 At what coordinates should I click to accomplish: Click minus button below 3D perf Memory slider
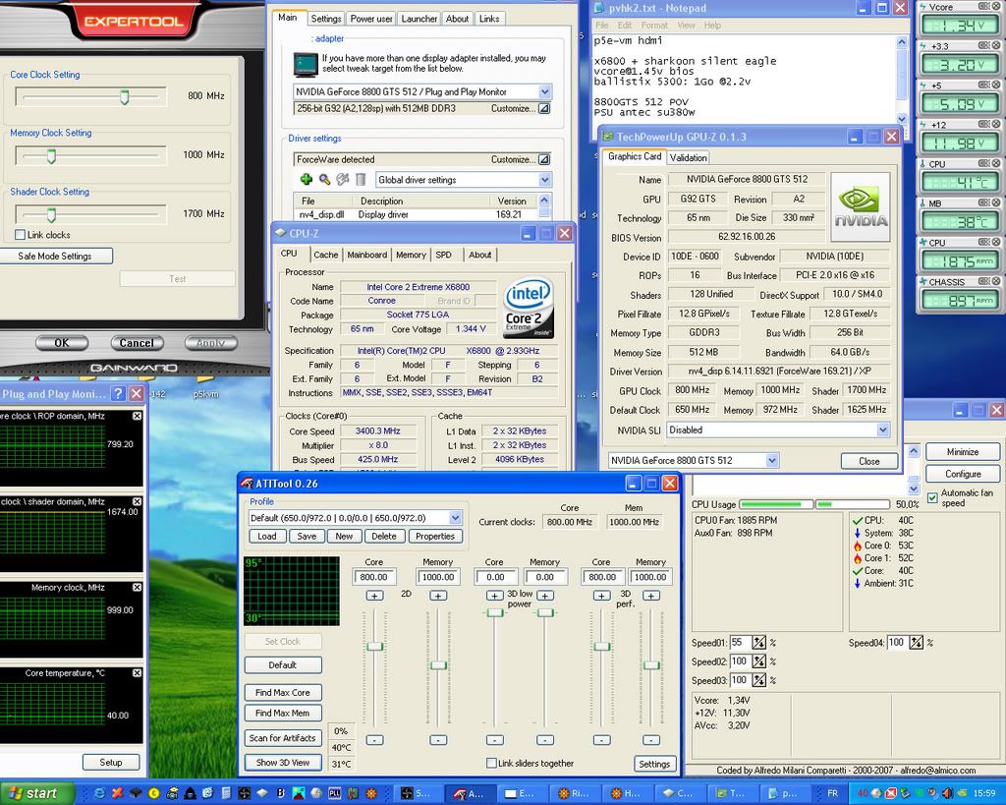[x=650, y=740]
